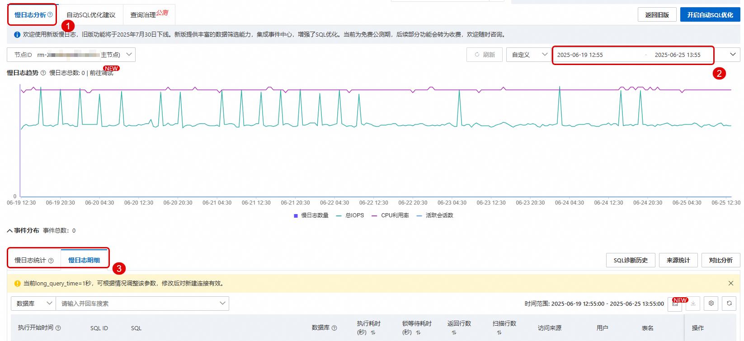Click help icon beside 慢日志分析

click(x=50, y=15)
